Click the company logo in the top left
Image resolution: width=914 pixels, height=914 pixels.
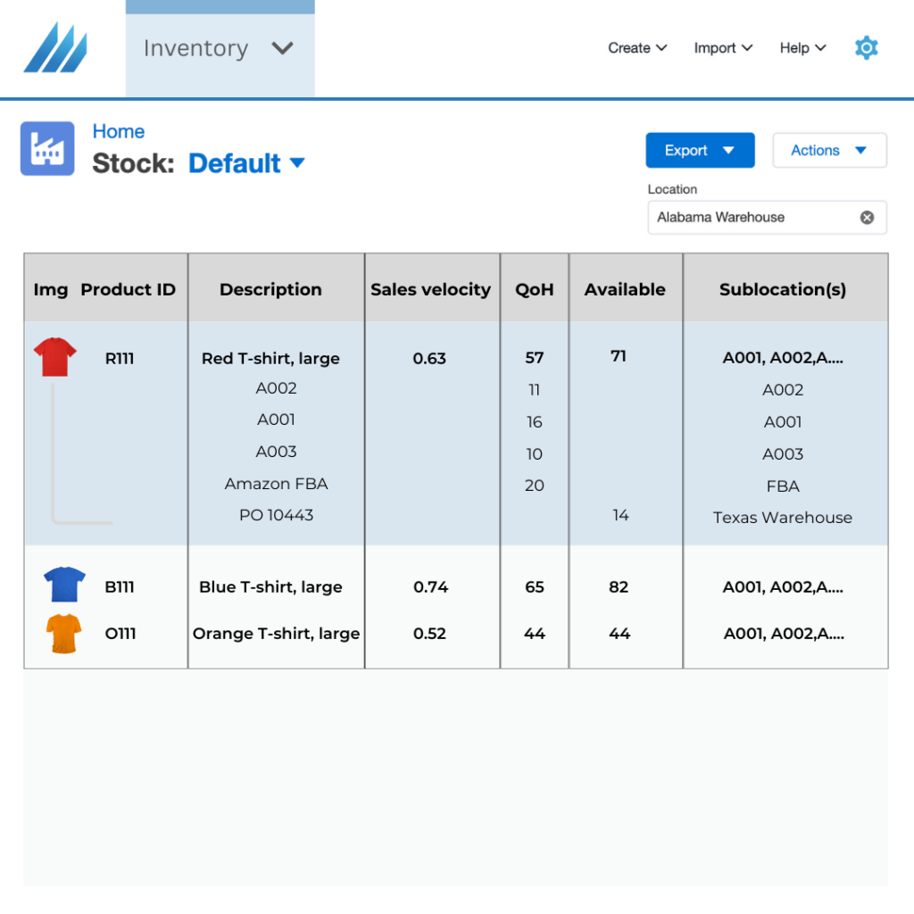(55, 49)
